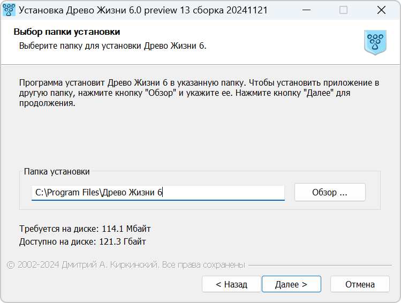The width and height of the screenshot is (401, 303).
Task: Minimize the installer window
Action: pos(306,10)
